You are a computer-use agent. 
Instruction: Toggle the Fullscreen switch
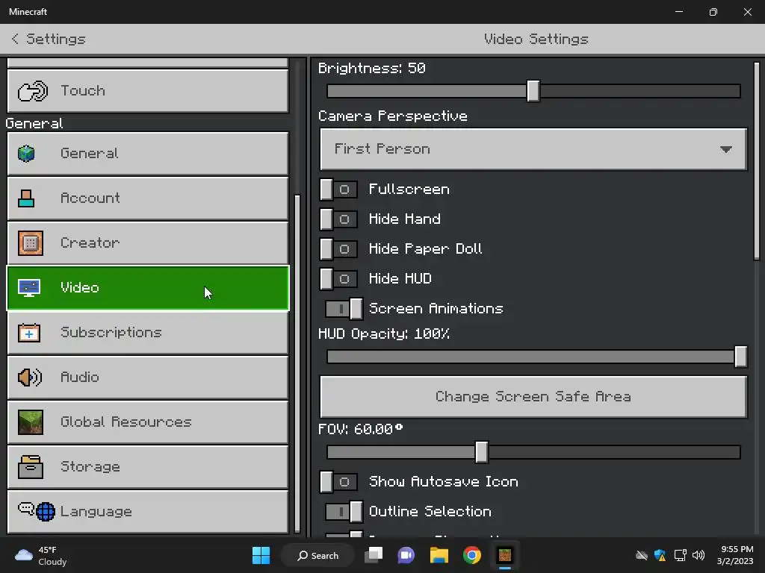point(338,190)
